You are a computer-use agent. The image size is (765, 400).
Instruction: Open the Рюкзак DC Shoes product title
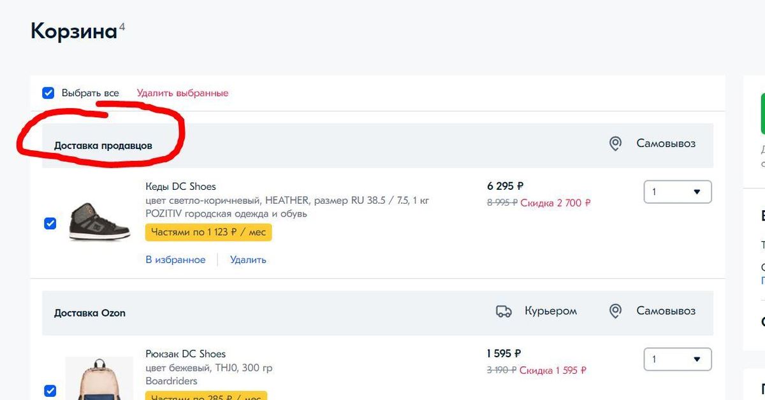coord(186,354)
